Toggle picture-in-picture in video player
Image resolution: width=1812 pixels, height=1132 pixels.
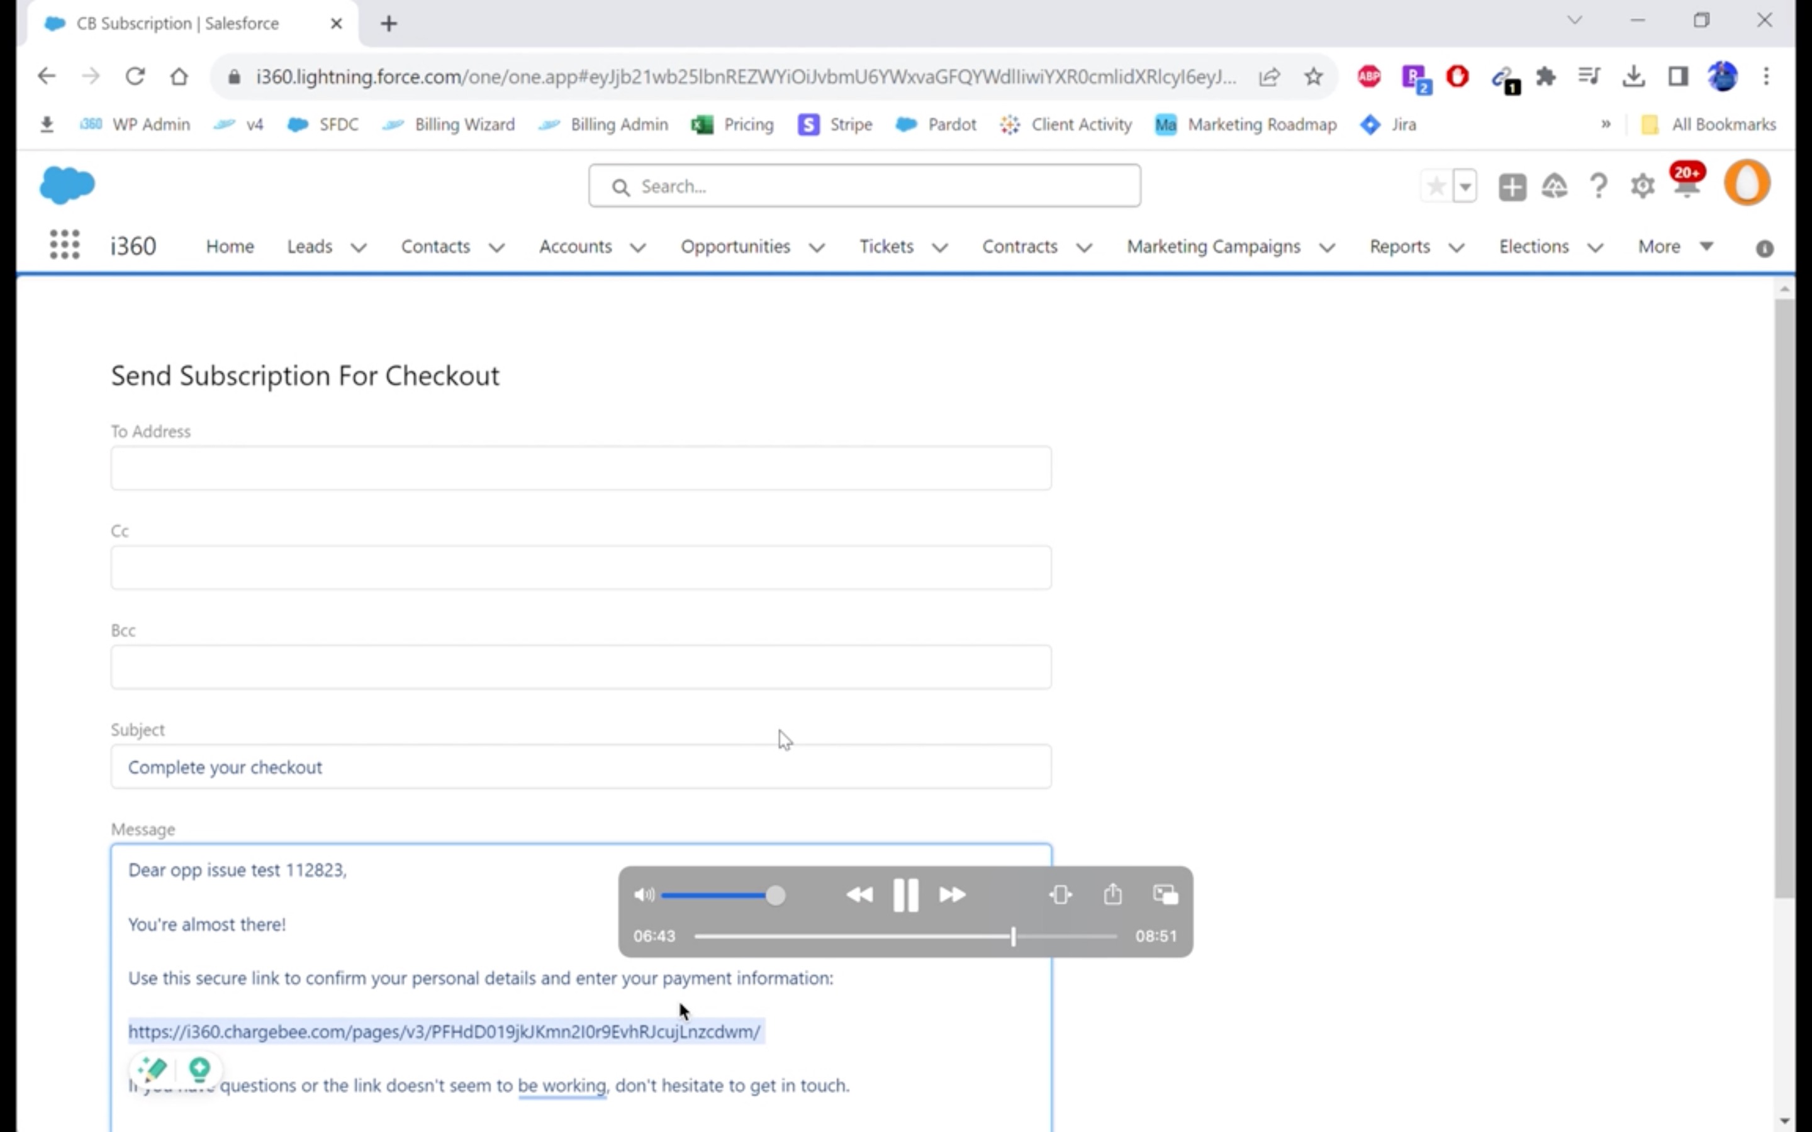(x=1165, y=894)
